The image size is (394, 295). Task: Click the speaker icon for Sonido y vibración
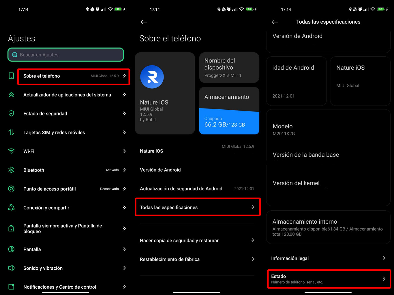pyautogui.click(x=11, y=268)
